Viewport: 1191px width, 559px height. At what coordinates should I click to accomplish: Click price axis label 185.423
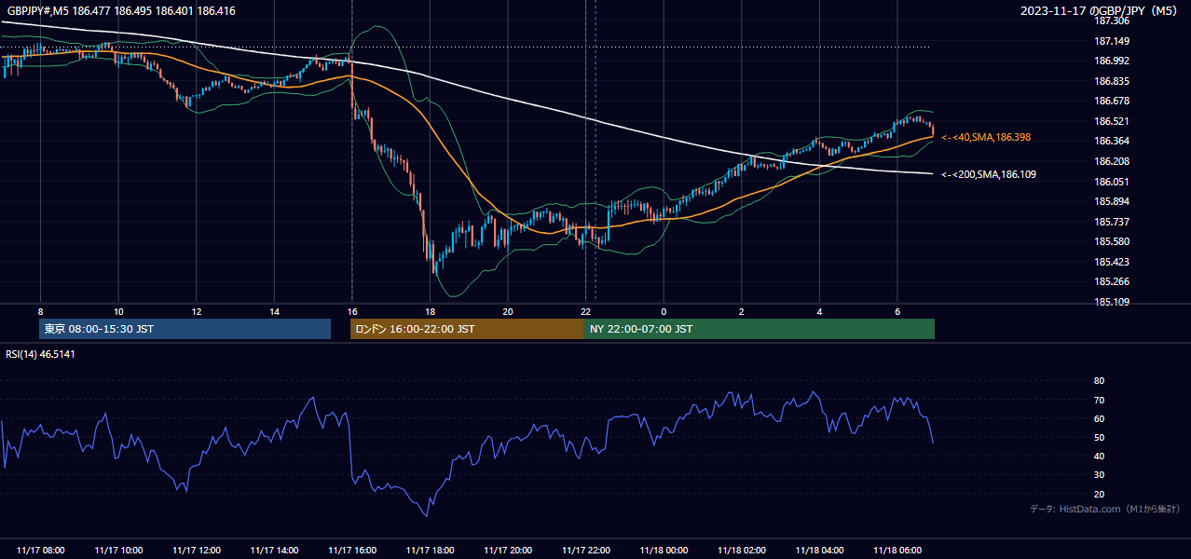click(1112, 262)
